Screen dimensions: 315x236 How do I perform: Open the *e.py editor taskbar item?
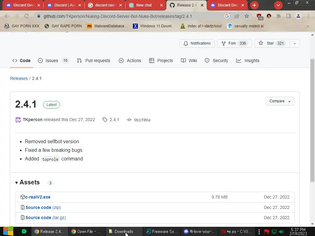237,231
